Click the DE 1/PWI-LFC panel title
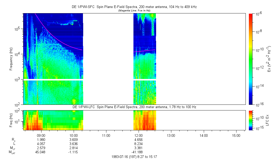Image resolution: width=279 pixels, height=160 pixels. [134, 107]
